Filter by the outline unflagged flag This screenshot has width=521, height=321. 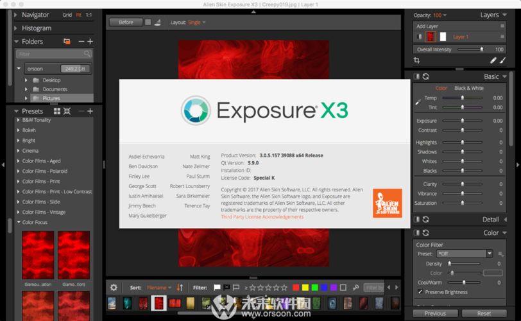(236, 288)
